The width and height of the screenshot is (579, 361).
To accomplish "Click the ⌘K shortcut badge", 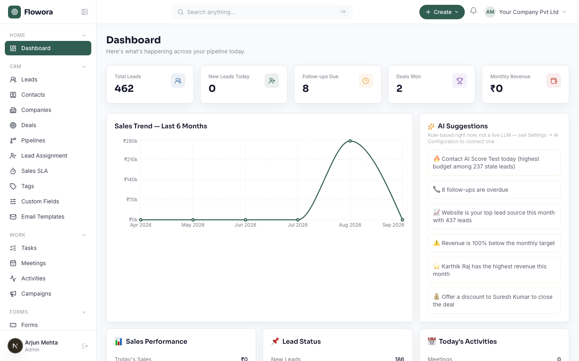I will click(343, 12).
